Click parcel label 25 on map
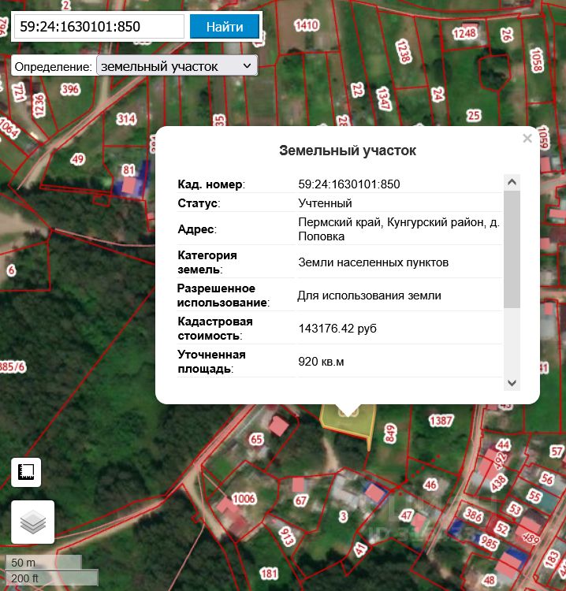This screenshot has height=591, width=566. point(474,115)
